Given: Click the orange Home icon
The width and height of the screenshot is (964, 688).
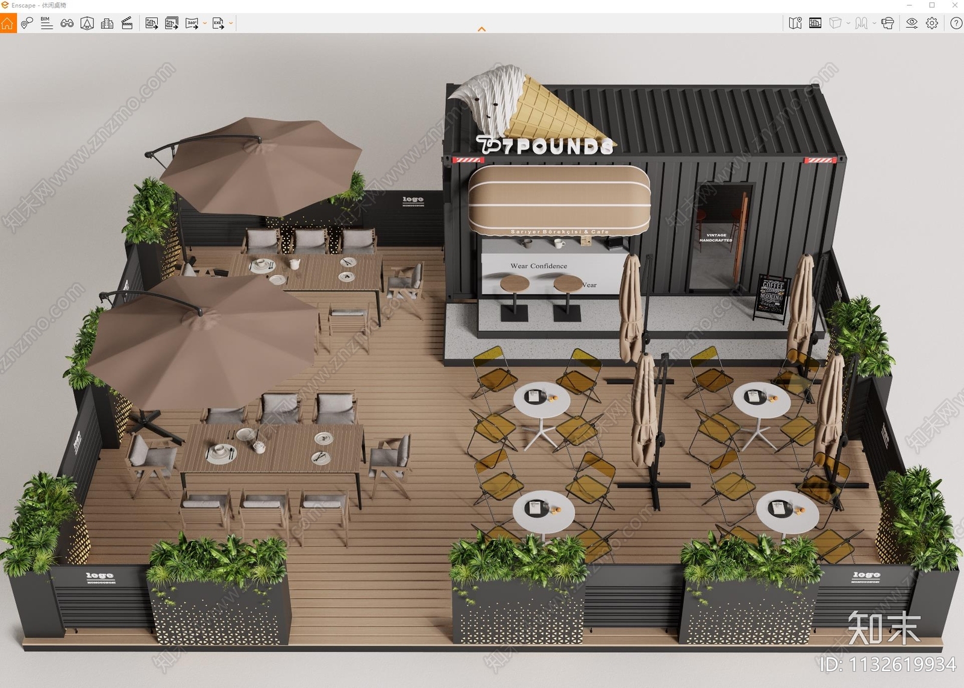Looking at the screenshot, I should tap(8, 24).
